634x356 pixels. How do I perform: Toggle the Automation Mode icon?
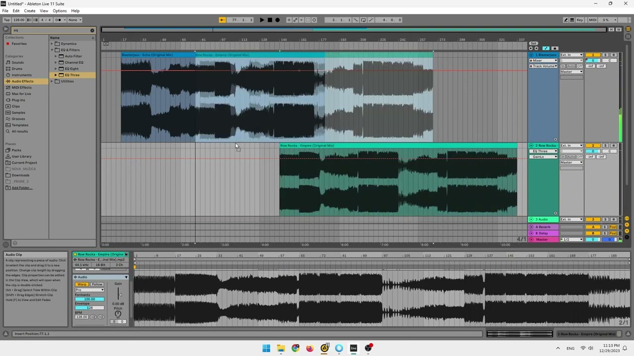pos(546,48)
